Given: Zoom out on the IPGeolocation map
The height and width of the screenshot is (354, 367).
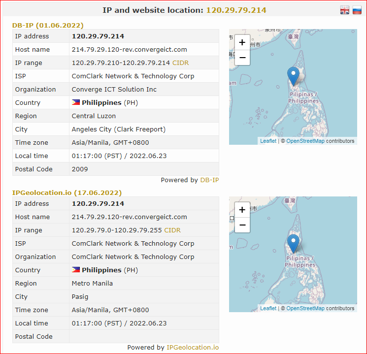Looking at the screenshot, I should [x=242, y=225].
